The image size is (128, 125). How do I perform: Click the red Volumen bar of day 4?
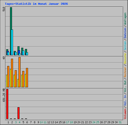pos(18,113)
